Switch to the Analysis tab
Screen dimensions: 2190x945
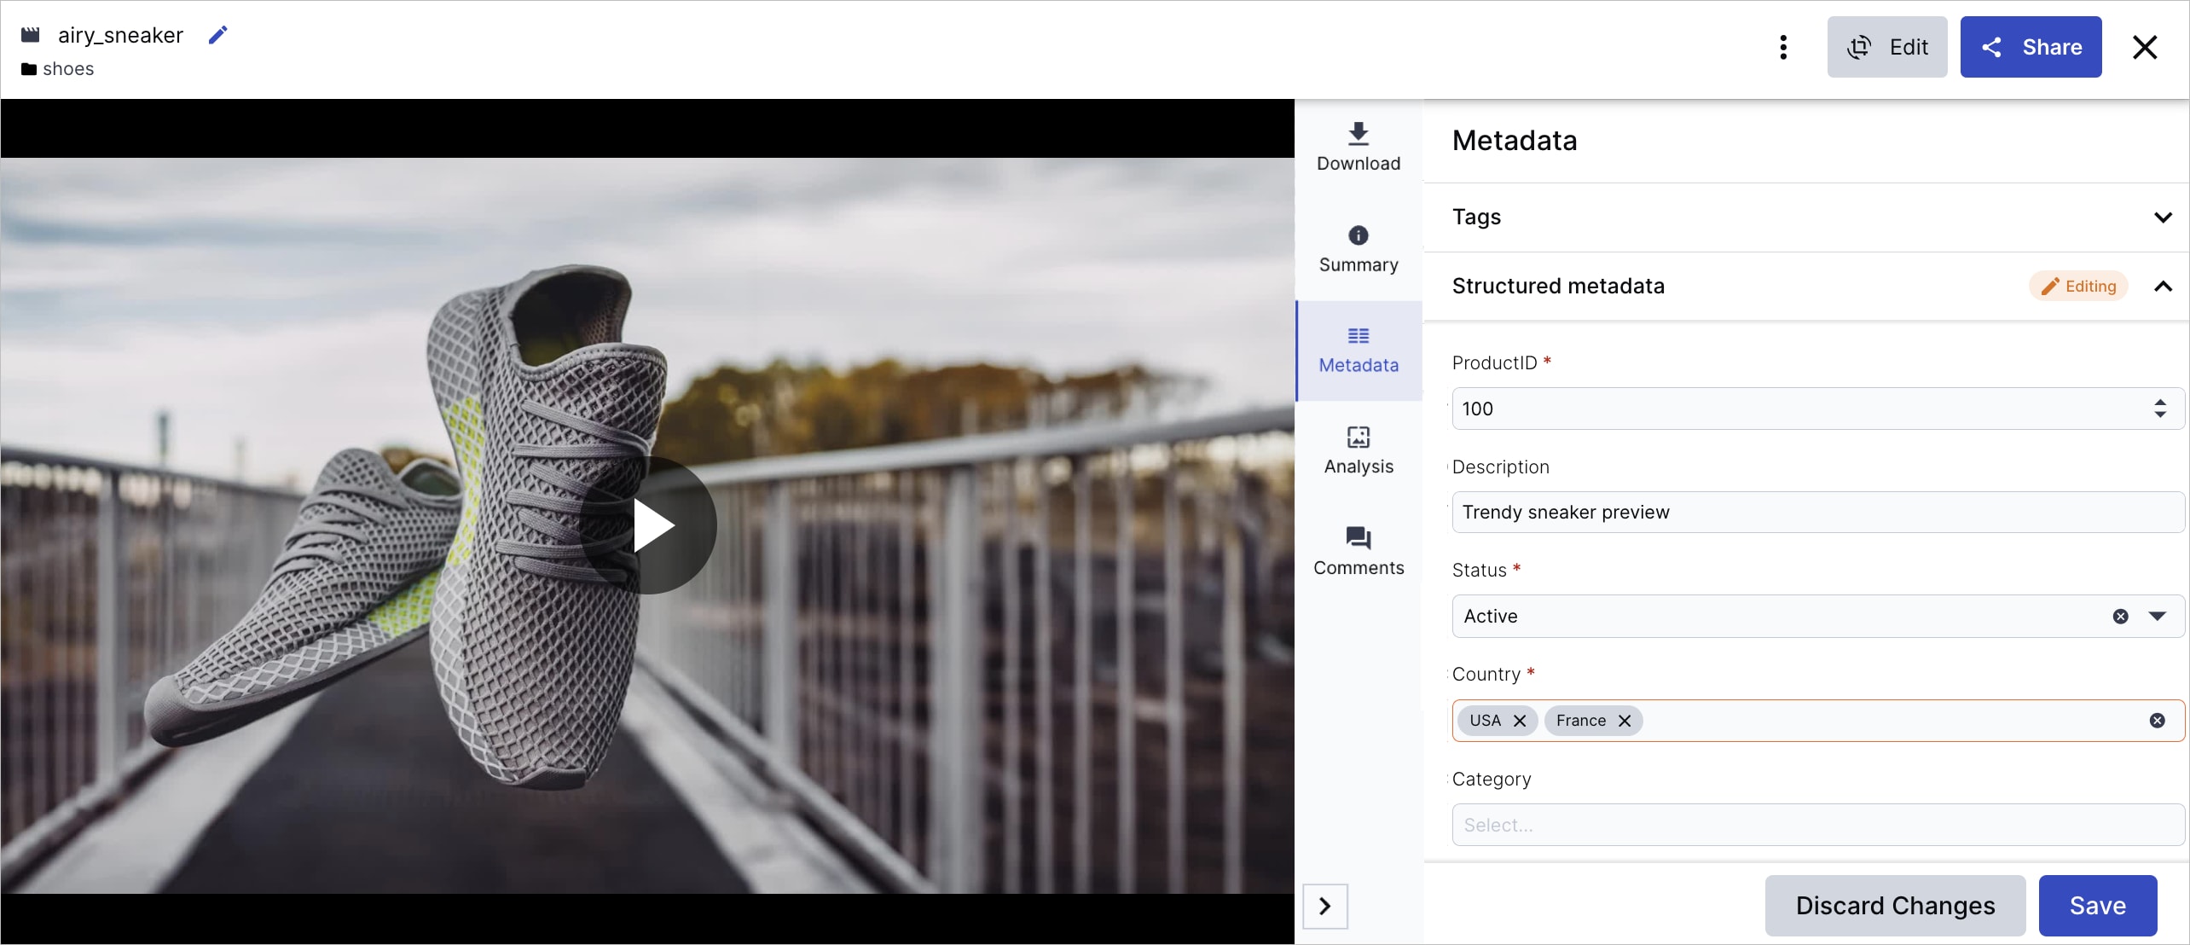tap(1358, 450)
